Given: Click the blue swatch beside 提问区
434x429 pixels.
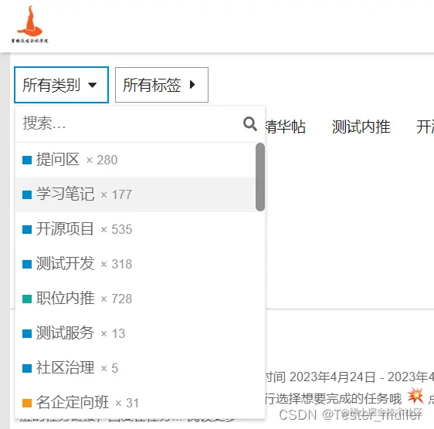Looking at the screenshot, I should click(x=27, y=160).
